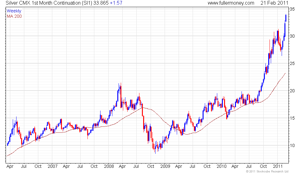The height and width of the screenshot is (174, 305).
Task: Click the y-axis label 30
Action: point(292,36)
